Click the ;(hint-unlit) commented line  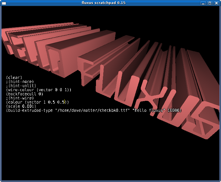click(21, 86)
